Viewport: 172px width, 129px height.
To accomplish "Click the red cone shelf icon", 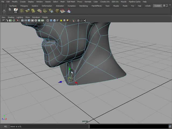I will 69,11.
